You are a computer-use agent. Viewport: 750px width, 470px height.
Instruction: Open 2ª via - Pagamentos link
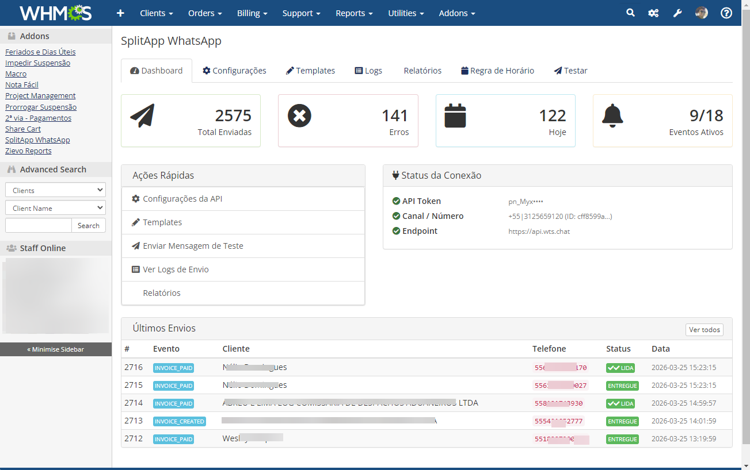[x=38, y=118]
